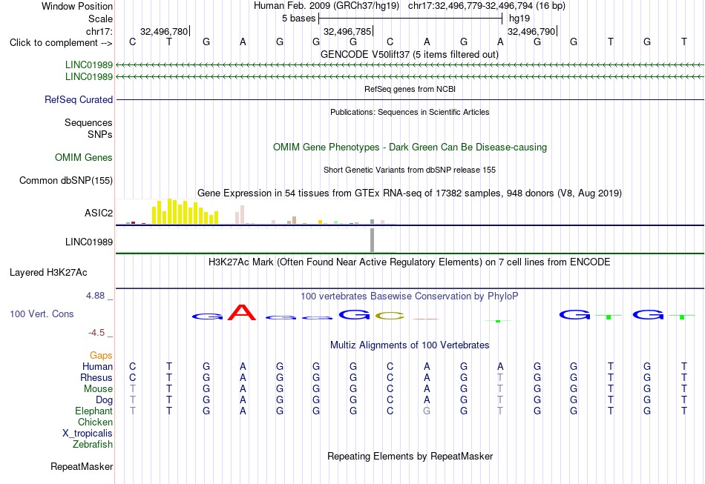Open "Publications: Sequences in Scientific Articles" title
The height and width of the screenshot is (484, 705).
[x=410, y=112]
